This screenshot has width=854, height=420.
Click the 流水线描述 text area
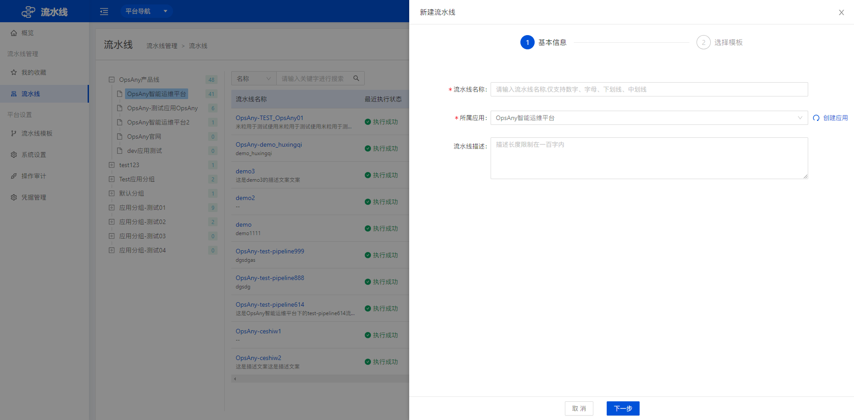click(x=649, y=158)
